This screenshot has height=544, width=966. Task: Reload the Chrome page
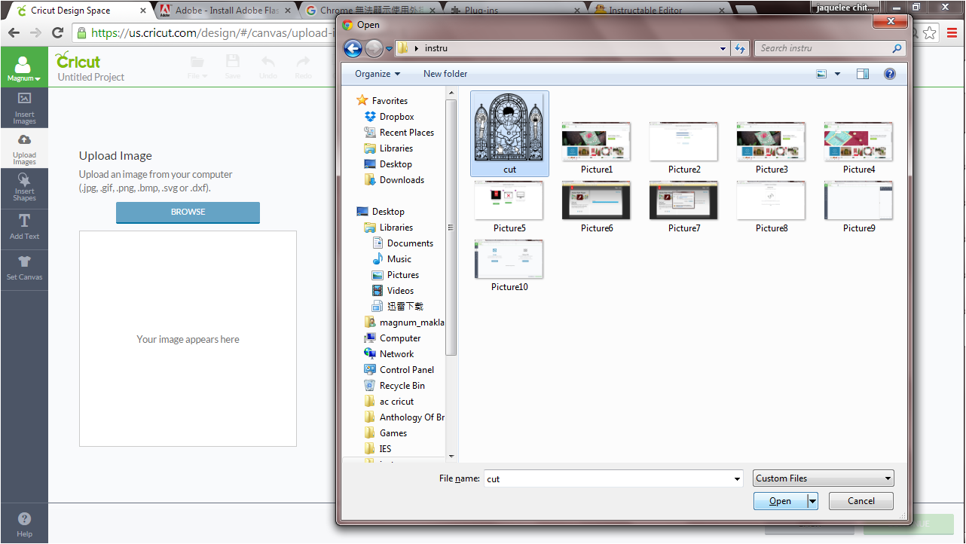[x=57, y=33]
